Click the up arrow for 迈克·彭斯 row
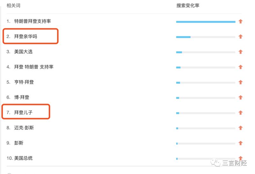Screen dimensions: 255x174 (241, 128)
